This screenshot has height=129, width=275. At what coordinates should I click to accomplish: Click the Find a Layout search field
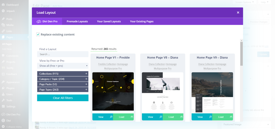coord(63,54)
